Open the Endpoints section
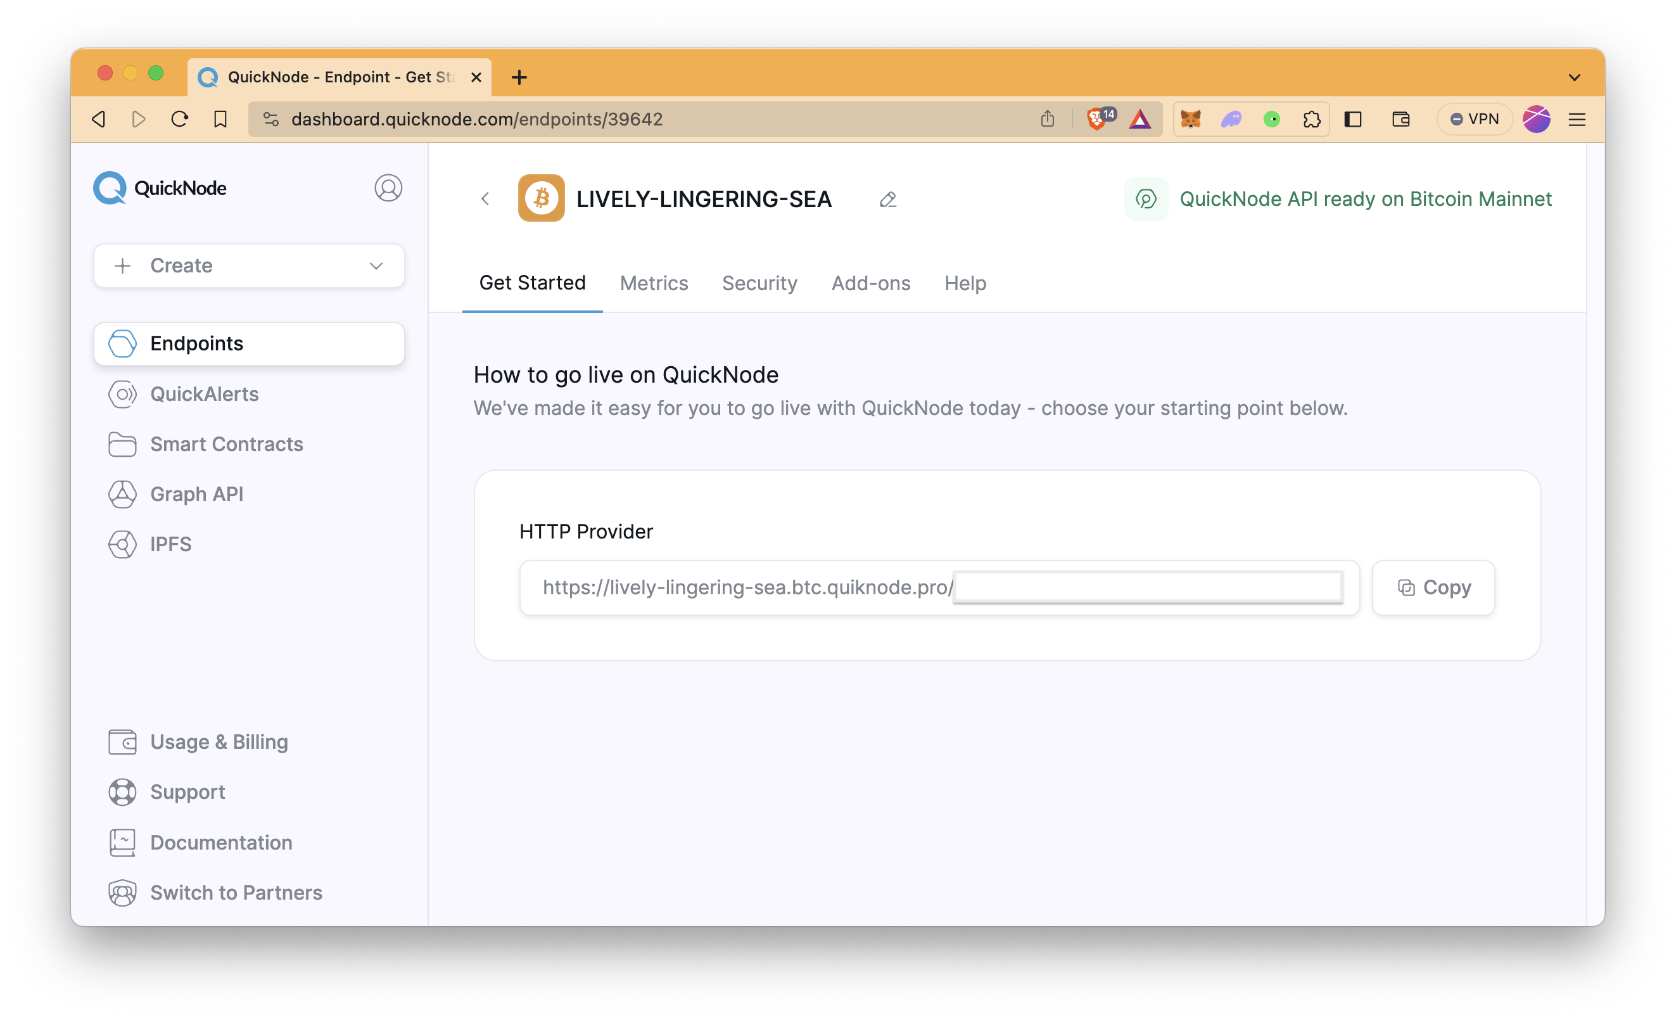The image size is (1676, 1020). 249,343
